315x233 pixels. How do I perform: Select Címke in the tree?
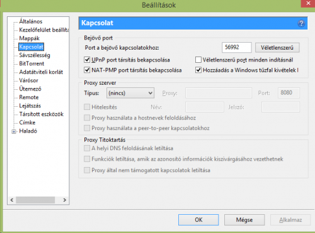(x=27, y=122)
